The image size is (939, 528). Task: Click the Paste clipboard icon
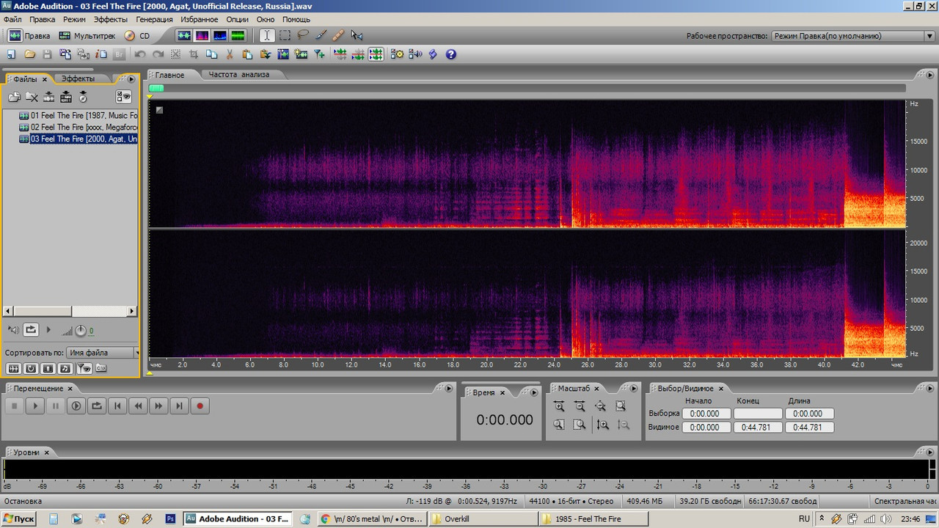[x=247, y=54]
